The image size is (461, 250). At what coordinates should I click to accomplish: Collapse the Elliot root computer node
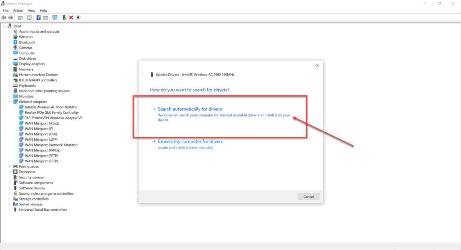coord(4,26)
